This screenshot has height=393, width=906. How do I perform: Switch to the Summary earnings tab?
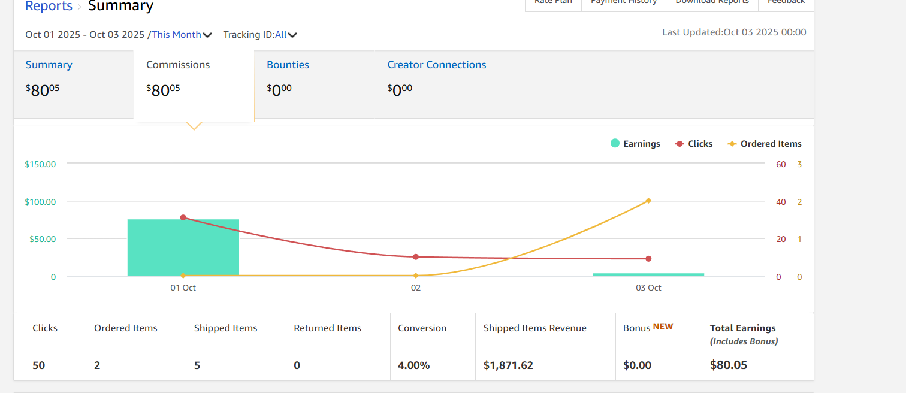(x=49, y=65)
